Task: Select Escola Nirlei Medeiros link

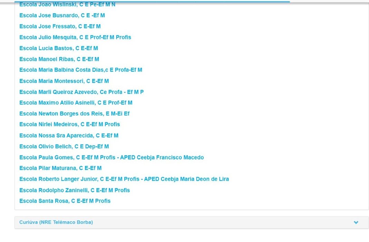Action: (70, 124)
